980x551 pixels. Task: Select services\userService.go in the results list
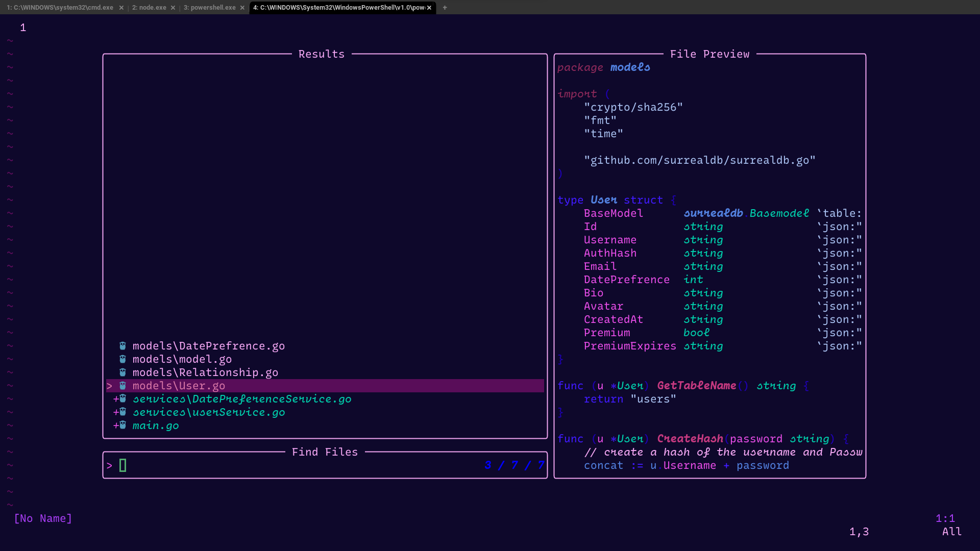(x=209, y=412)
